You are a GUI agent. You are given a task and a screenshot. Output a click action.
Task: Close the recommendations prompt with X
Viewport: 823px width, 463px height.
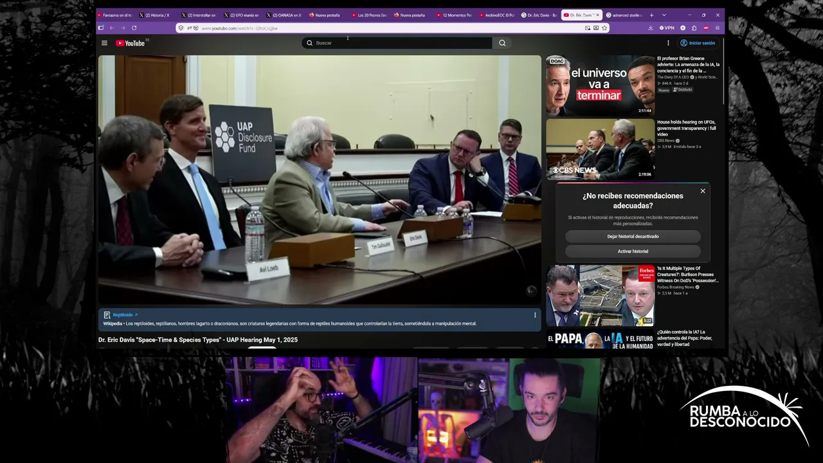pyautogui.click(x=703, y=191)
